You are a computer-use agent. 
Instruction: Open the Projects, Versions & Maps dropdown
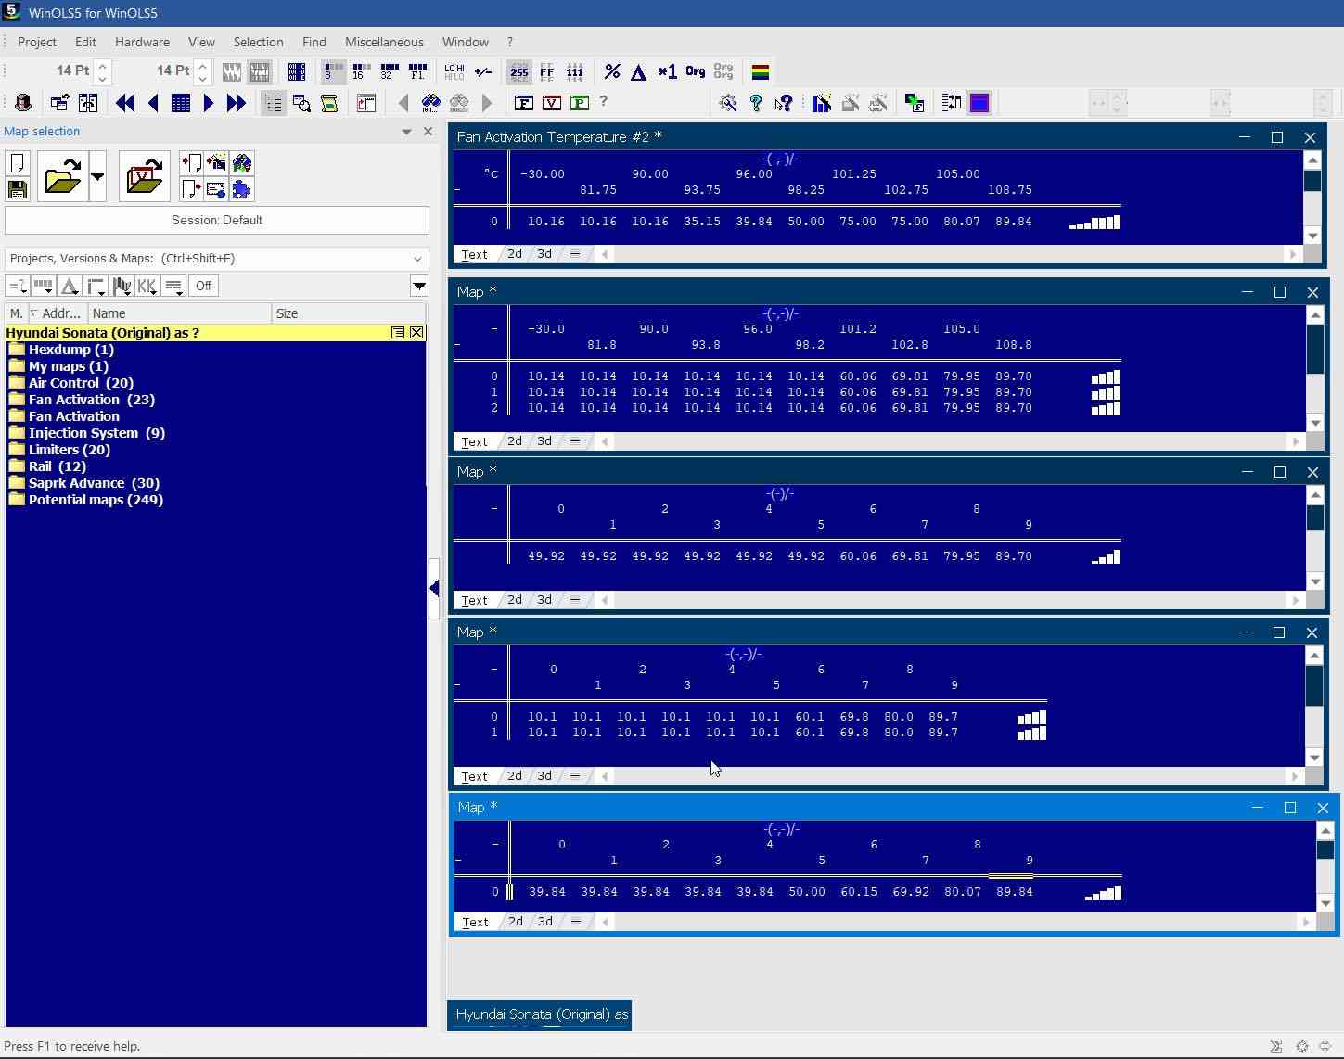(417, 259)
